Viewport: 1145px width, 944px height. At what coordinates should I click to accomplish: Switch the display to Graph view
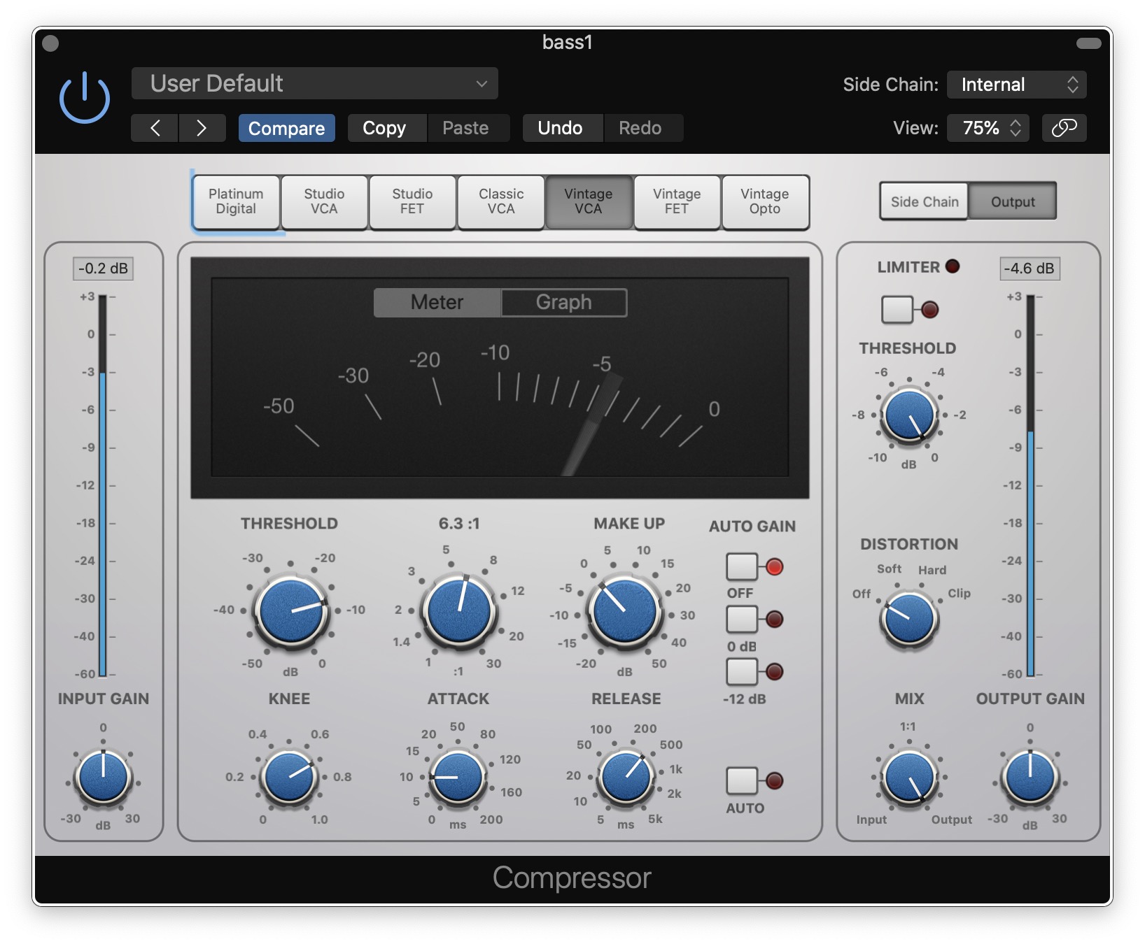pos(563,302)
